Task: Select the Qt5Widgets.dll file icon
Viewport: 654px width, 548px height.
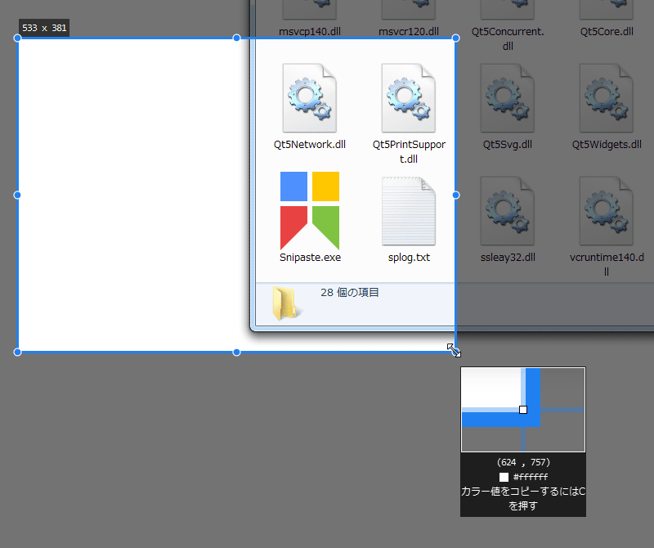Action: (x=606, y=97)
